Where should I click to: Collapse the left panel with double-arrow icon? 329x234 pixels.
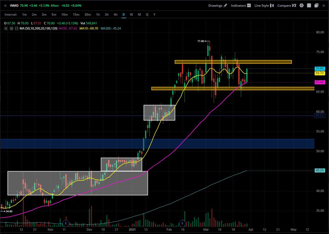click(5, 5)
